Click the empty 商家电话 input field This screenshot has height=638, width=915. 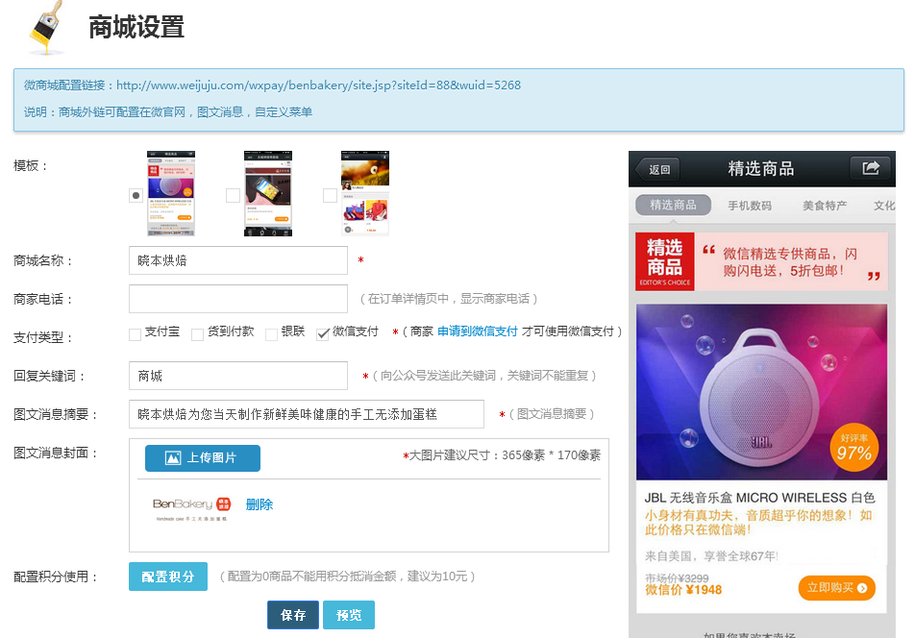238,299
